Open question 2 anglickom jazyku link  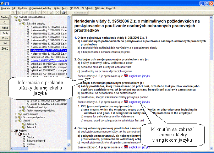[139, 76]
